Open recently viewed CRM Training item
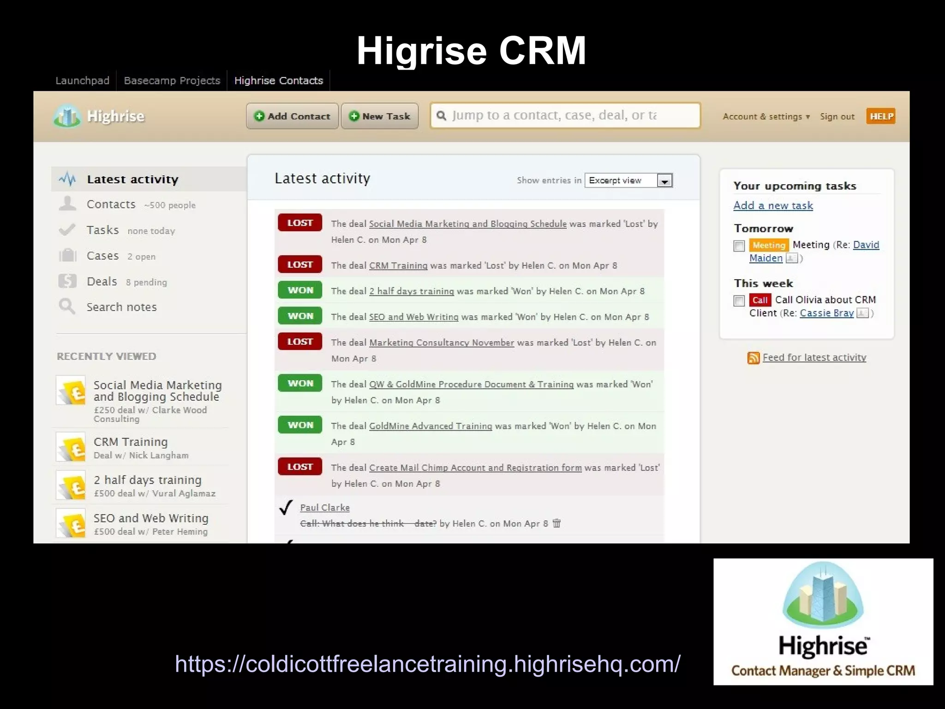 [131, 442]
